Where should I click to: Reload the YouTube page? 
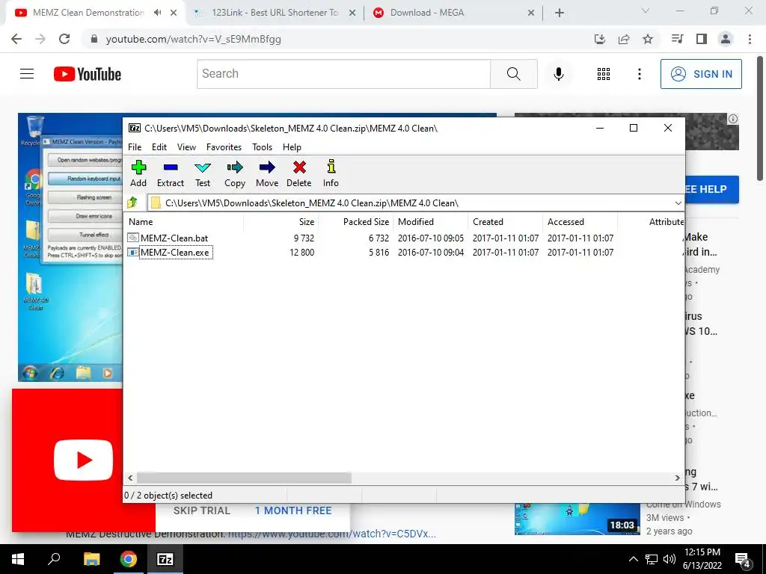64,39
